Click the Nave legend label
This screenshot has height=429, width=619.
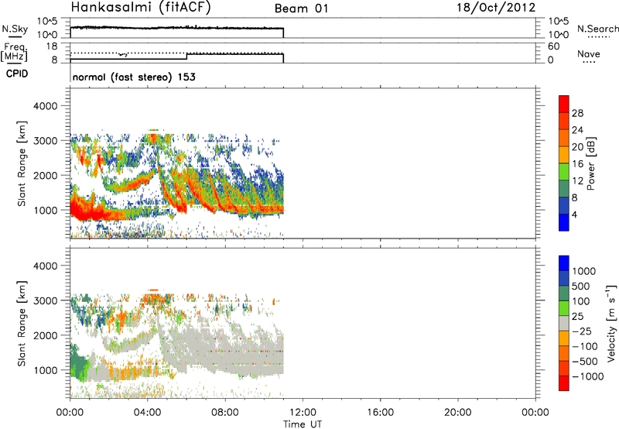point(589,53)
